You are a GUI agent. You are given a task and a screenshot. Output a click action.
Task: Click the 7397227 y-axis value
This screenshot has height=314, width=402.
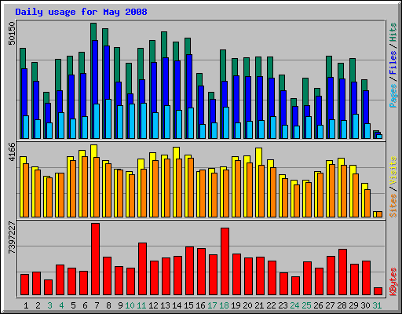(x=12, y=238)
